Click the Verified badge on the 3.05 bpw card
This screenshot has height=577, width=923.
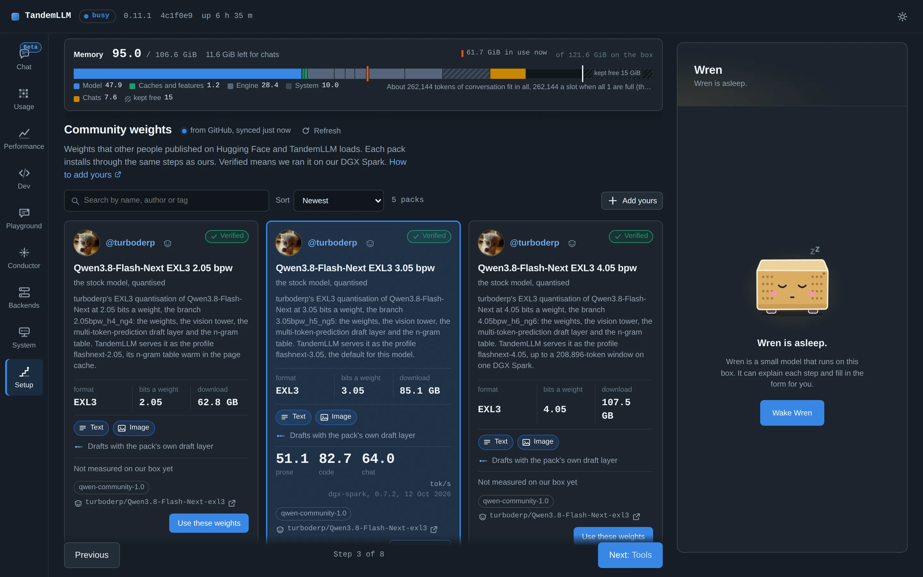(x=429, y=236)
